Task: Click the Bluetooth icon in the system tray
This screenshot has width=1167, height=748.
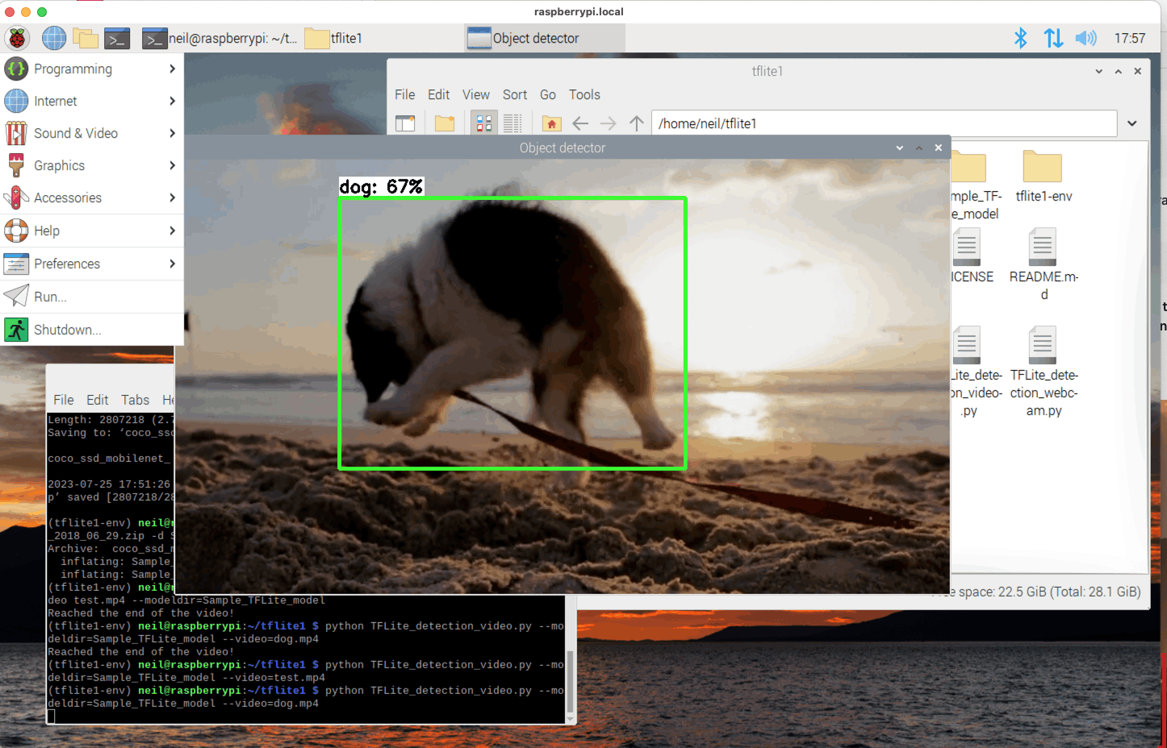Action: point(1020,38)
